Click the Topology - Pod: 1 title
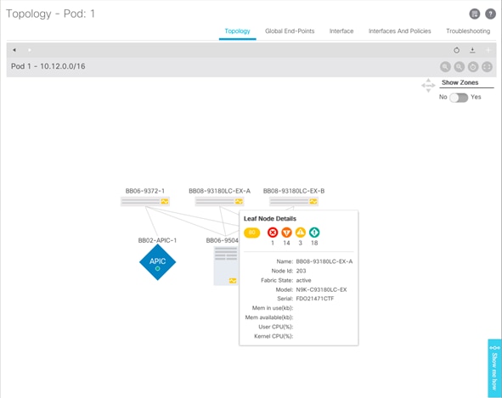502x398 pixels. pos(50,14)
